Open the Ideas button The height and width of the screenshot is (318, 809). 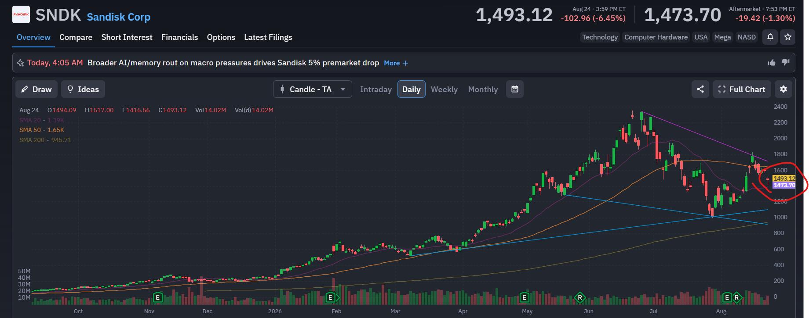[83, 89]
